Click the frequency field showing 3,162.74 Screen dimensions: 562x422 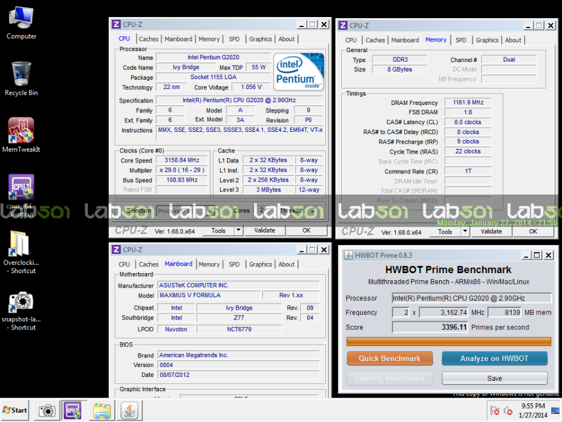[444, 312]
